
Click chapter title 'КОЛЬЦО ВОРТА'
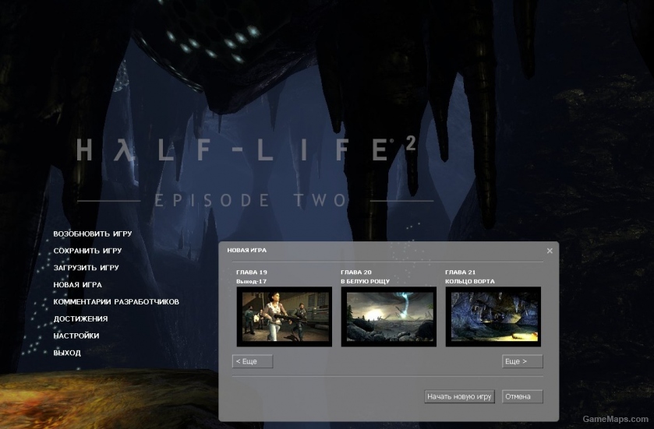pyautogui.click(x=469, y=282)
